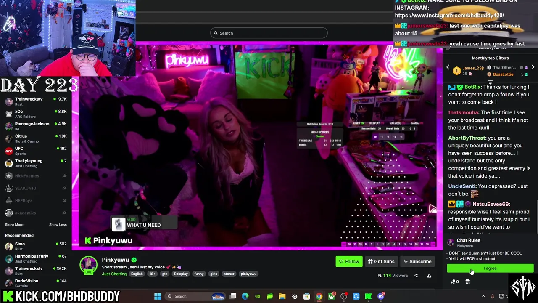Screen dimensions: 538x303
Task: Go to previous top gifters with left arrow
Action: (448, 67)
